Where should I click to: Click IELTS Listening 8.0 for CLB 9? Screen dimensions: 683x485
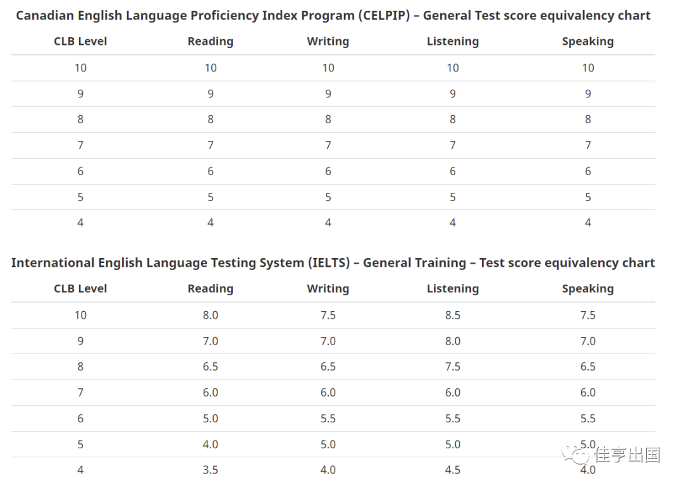pyautogui.click(x=453, y=341)
